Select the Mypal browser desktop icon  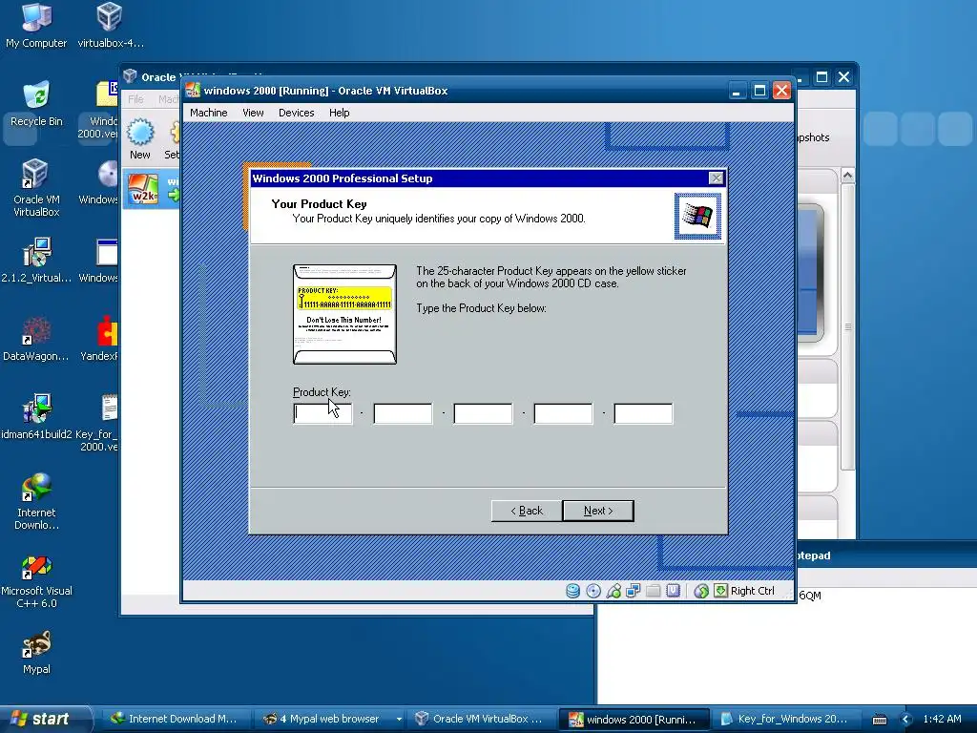coord(36,652)
